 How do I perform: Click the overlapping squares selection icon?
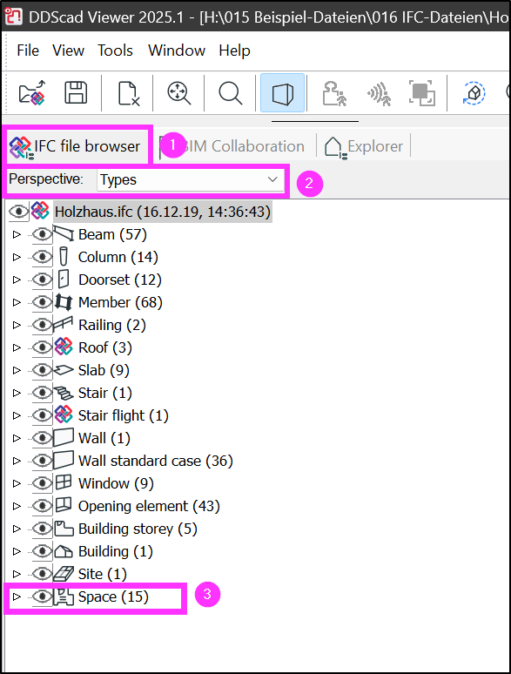tap(421, 93)
